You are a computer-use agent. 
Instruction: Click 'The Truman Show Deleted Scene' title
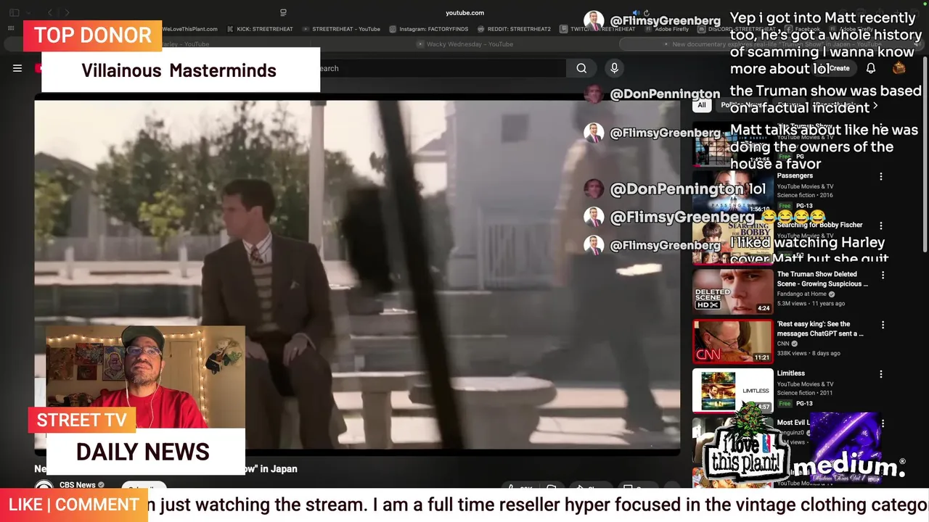pos(822,279)
